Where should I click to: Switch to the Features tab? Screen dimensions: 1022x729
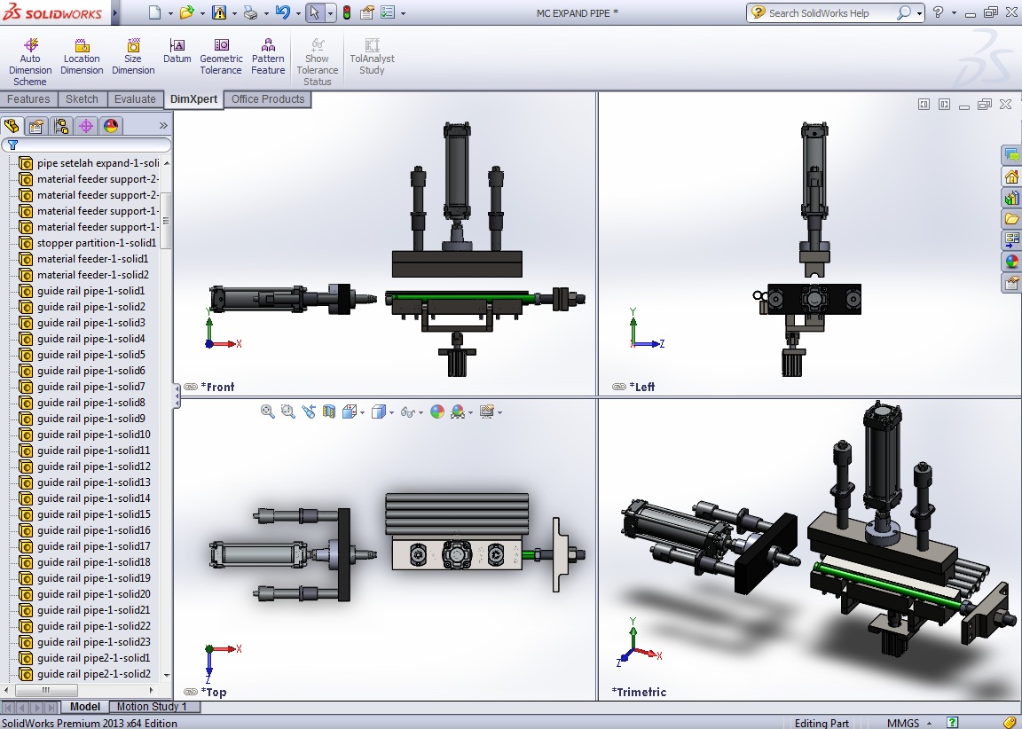tap(28, 99)
